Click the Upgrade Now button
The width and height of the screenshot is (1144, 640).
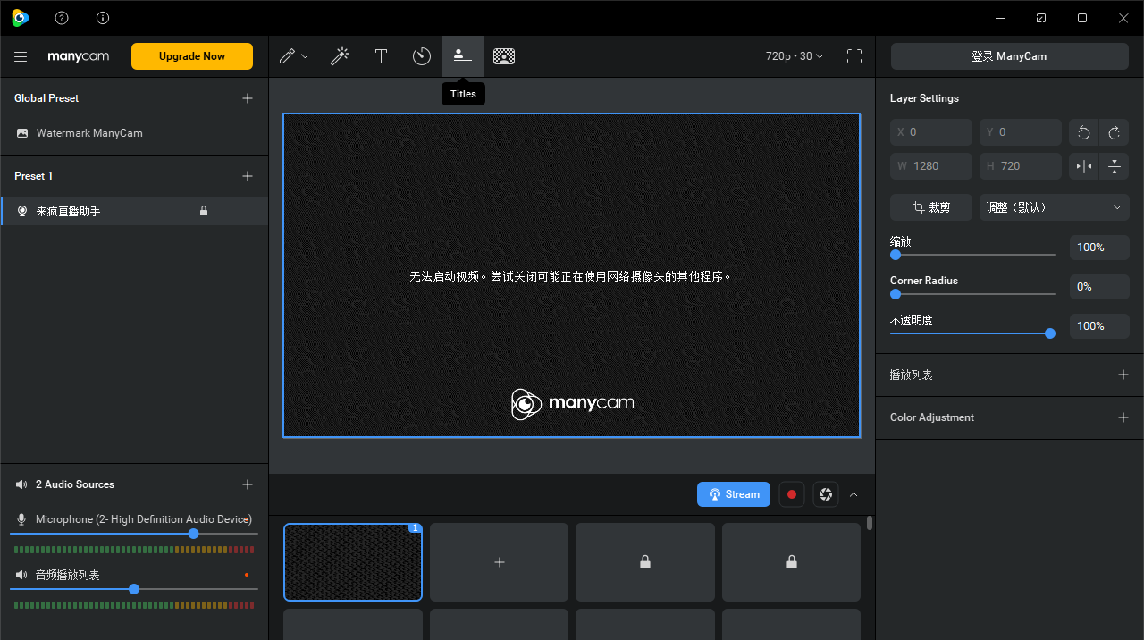[x=192, y=56]
